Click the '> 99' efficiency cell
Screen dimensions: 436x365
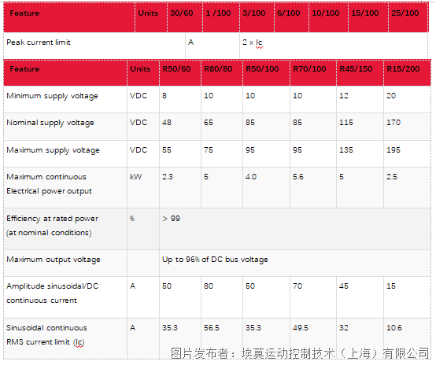click(295, 229)
